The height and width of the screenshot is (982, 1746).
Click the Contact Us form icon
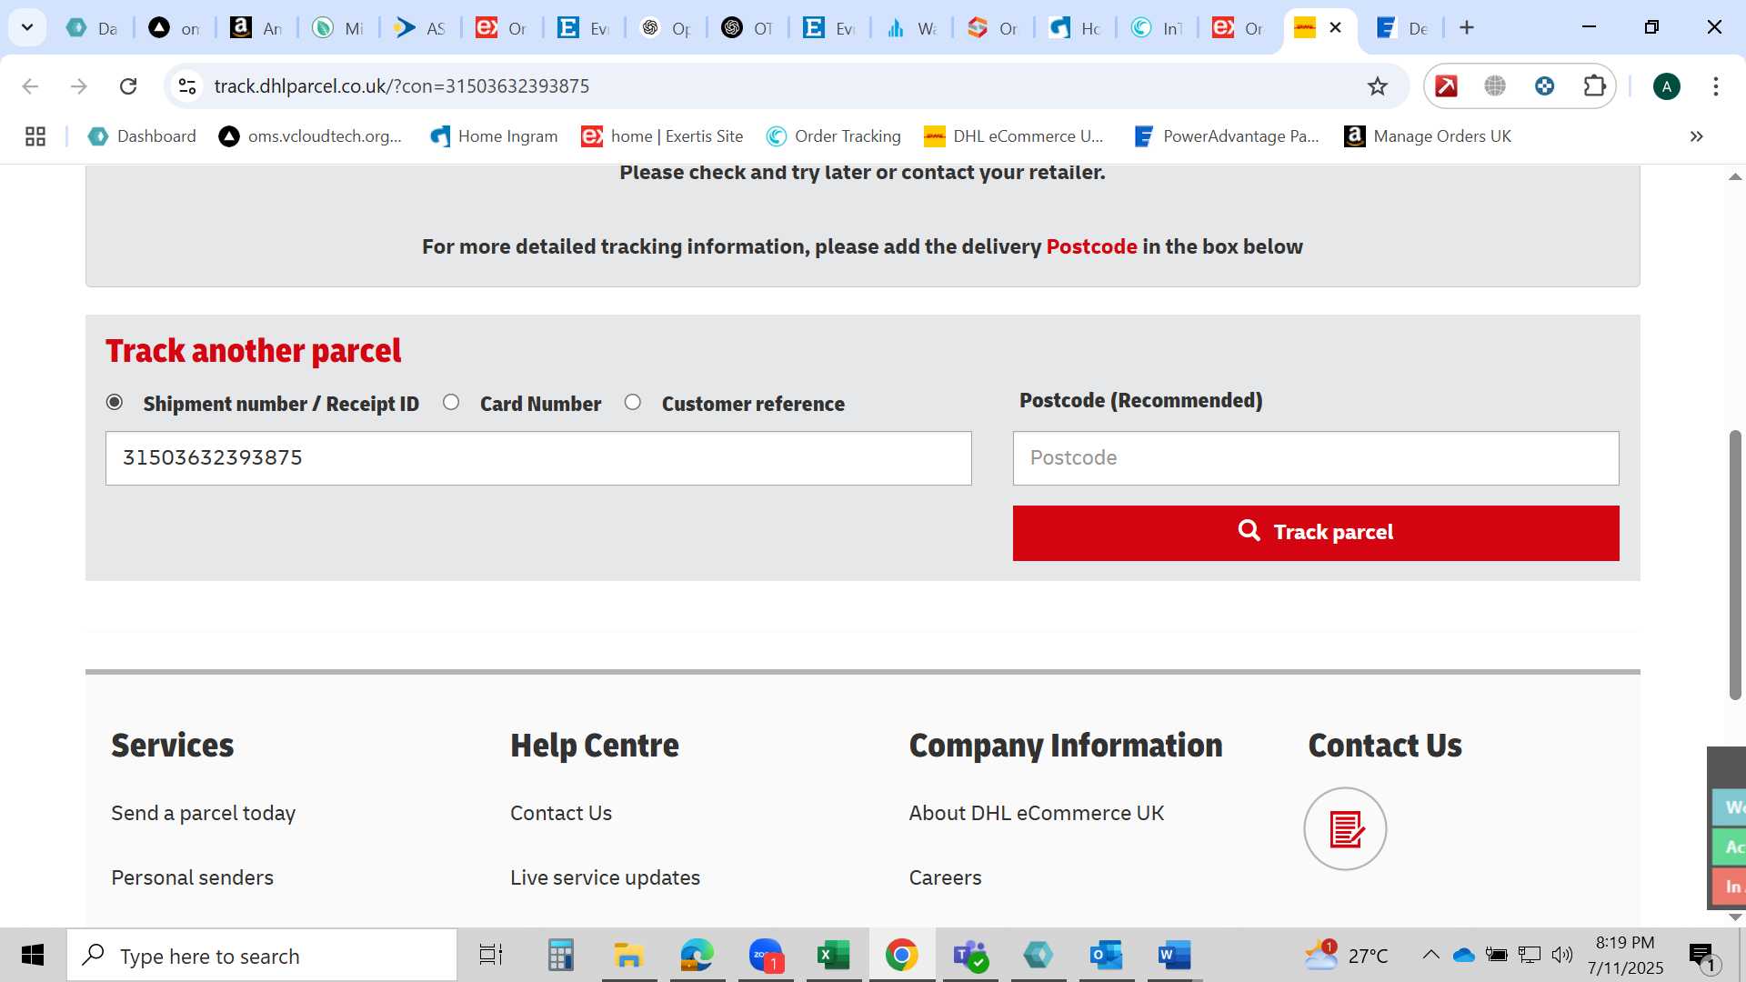click(x=1345, y=828)
